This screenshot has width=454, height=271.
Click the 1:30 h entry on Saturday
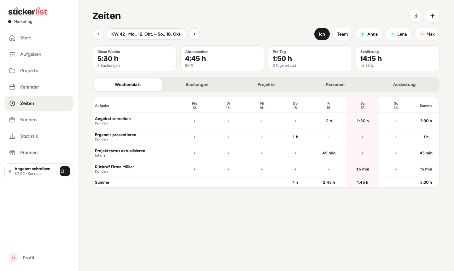point(363,121)
